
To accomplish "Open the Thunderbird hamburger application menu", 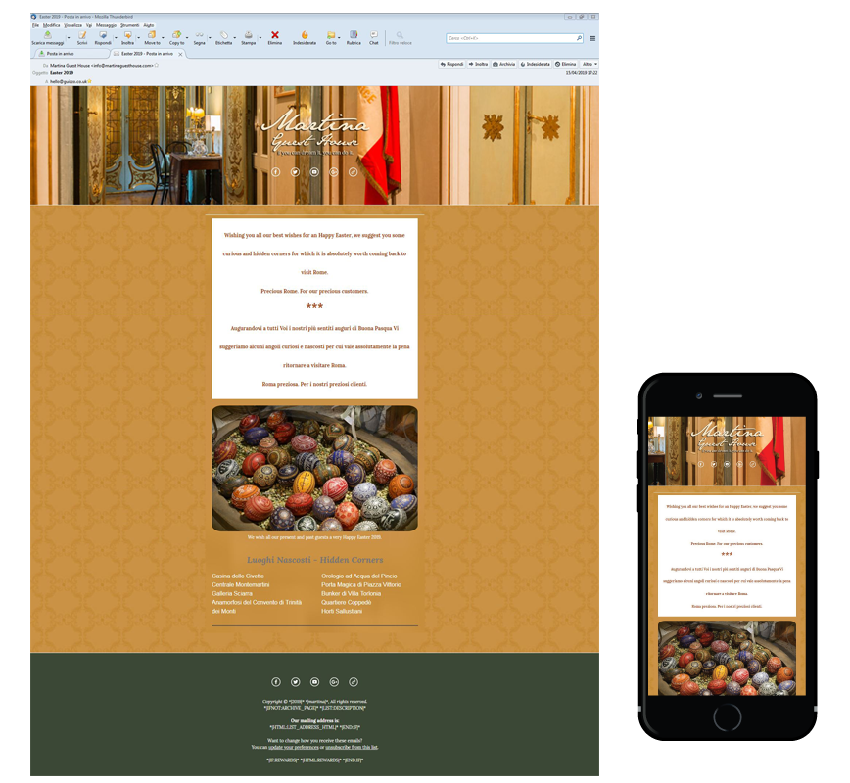I will tap(592, 38).
